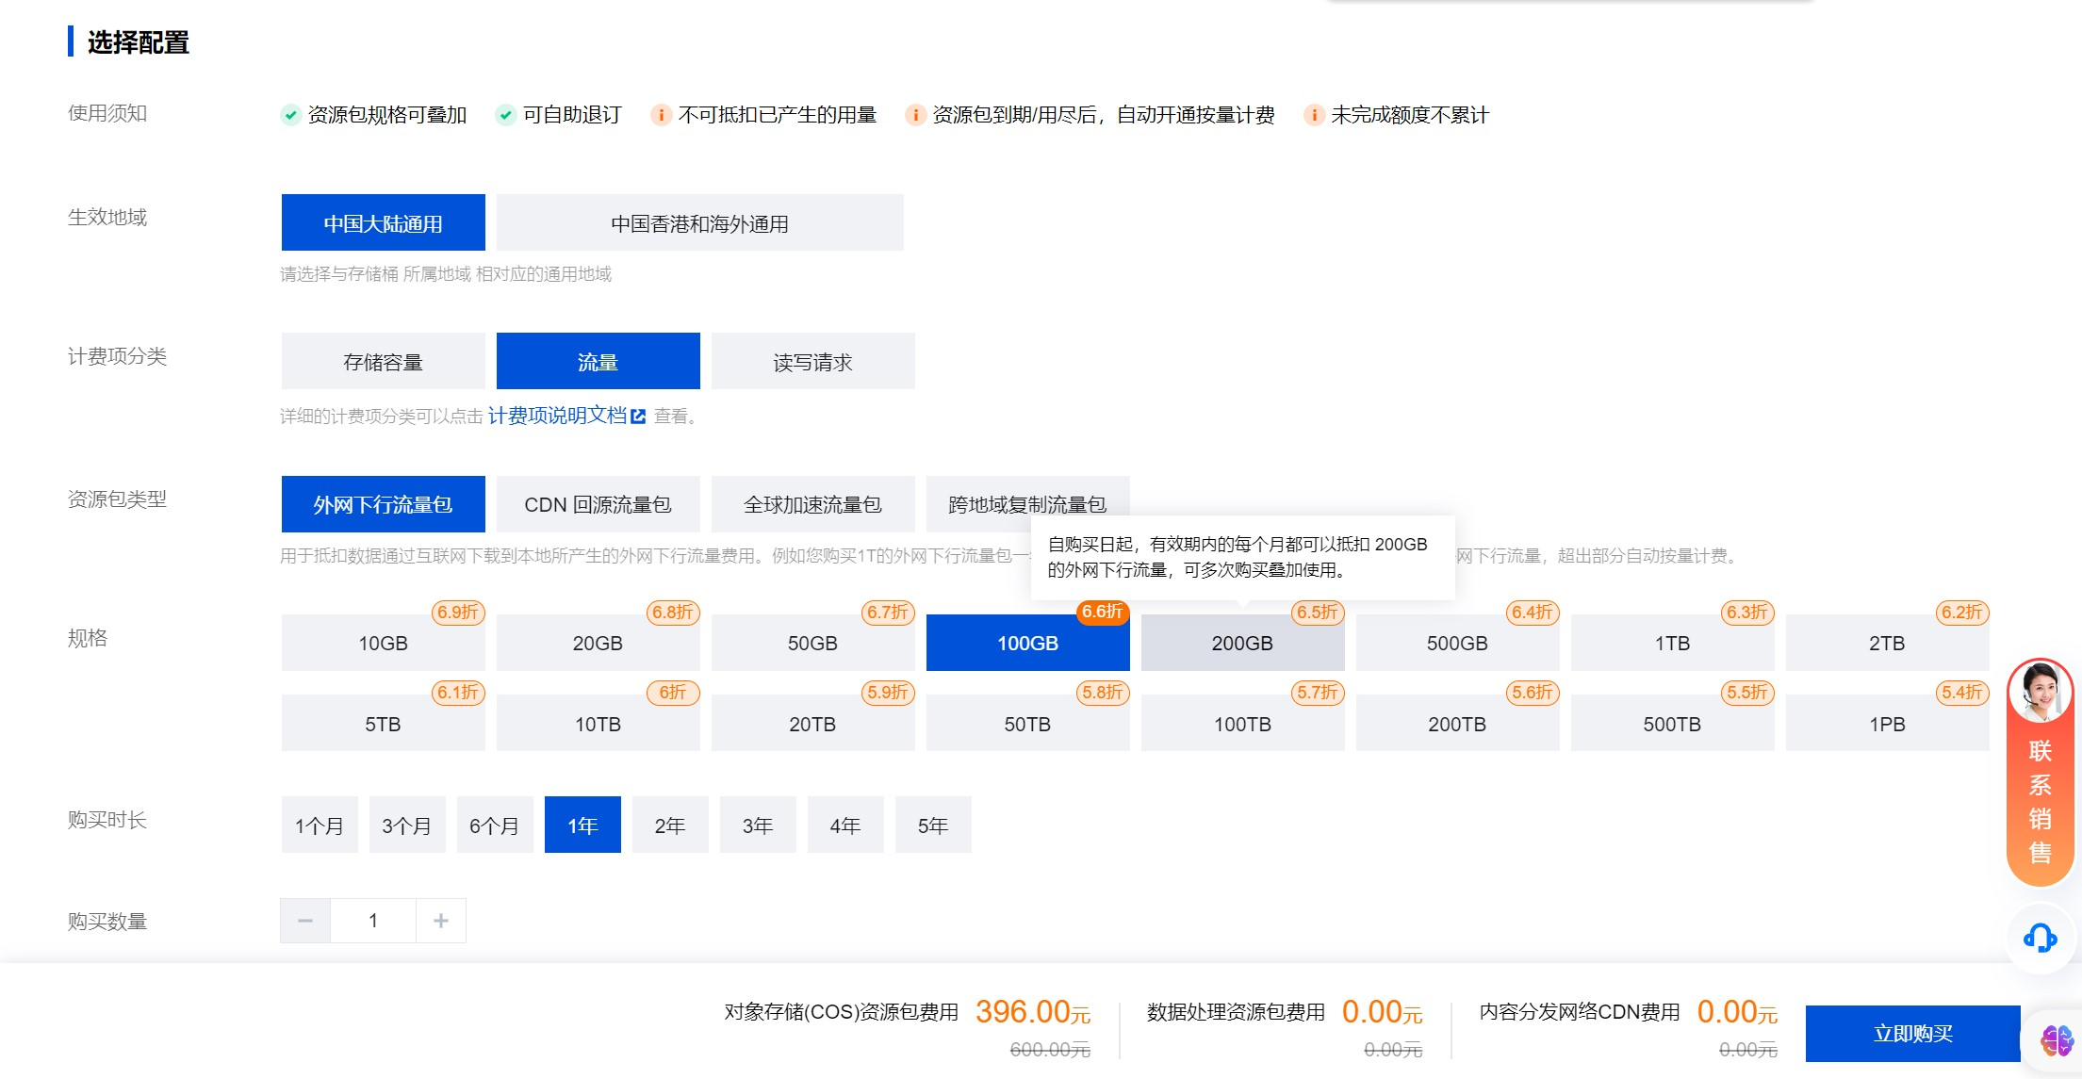
Task: Increase purchase quantity with plus button
Action: (440, 921)
